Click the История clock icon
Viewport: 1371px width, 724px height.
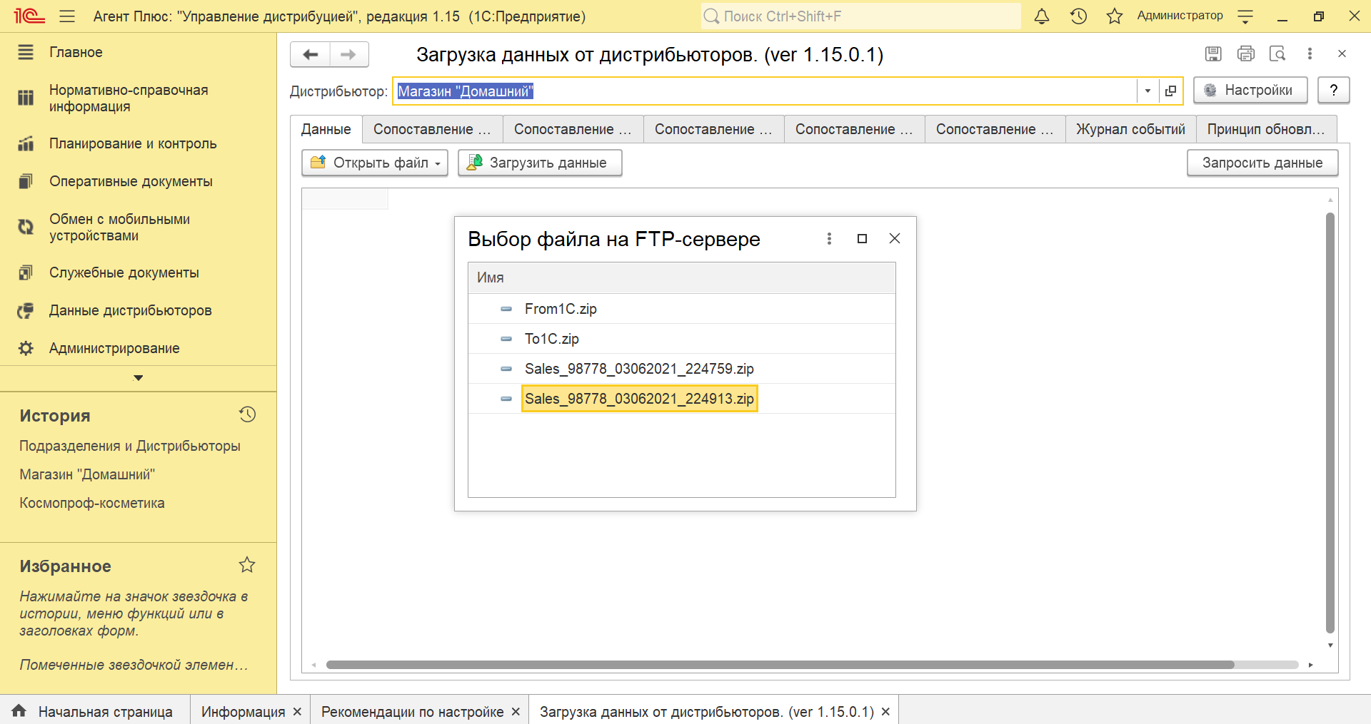click(x=248, y=414)
